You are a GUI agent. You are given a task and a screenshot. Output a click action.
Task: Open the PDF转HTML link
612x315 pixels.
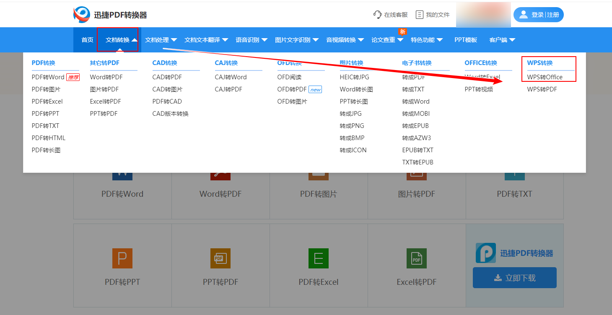[49, 138]
